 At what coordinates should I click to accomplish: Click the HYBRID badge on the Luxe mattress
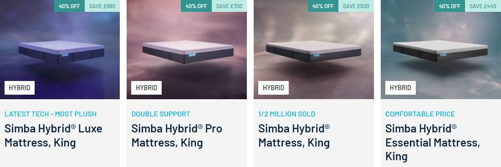click(20, 88)
